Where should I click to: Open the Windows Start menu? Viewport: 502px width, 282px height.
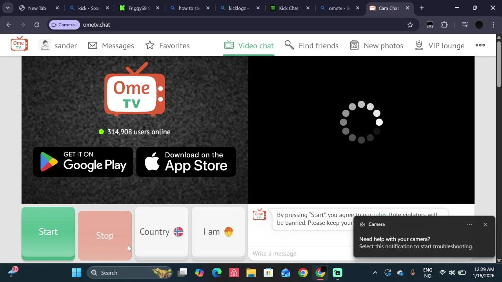77,273
